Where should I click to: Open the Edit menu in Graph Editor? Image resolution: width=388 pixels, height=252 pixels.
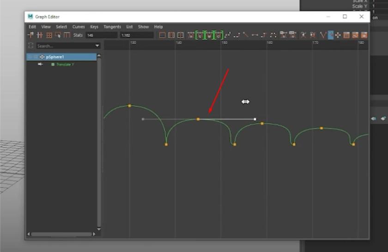coord(32,27)
